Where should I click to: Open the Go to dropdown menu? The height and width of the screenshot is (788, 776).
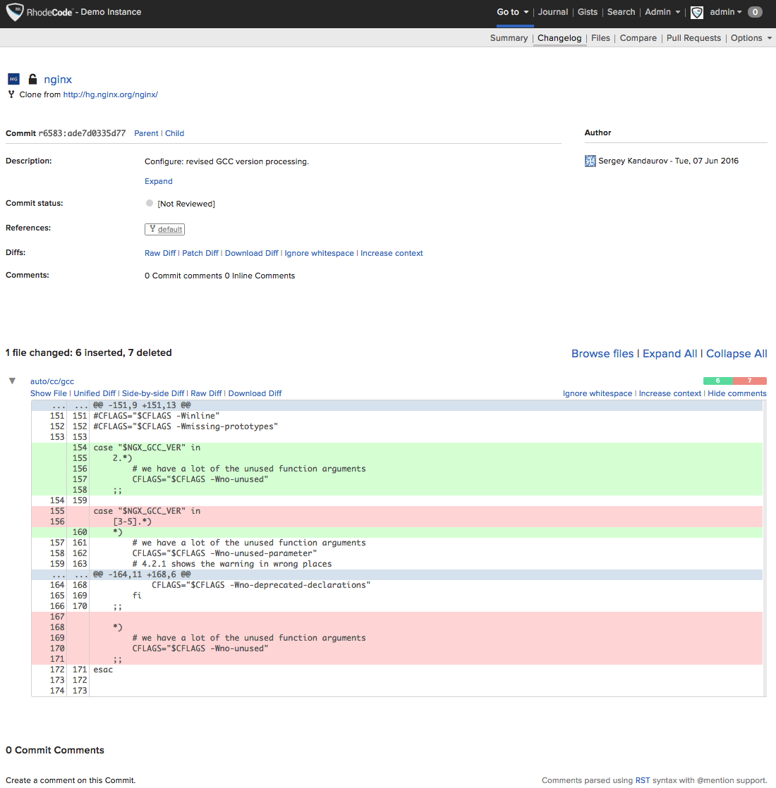point(512,12)
